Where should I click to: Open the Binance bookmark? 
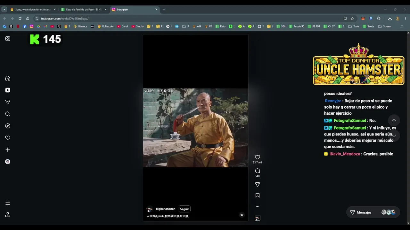[80, 27]
